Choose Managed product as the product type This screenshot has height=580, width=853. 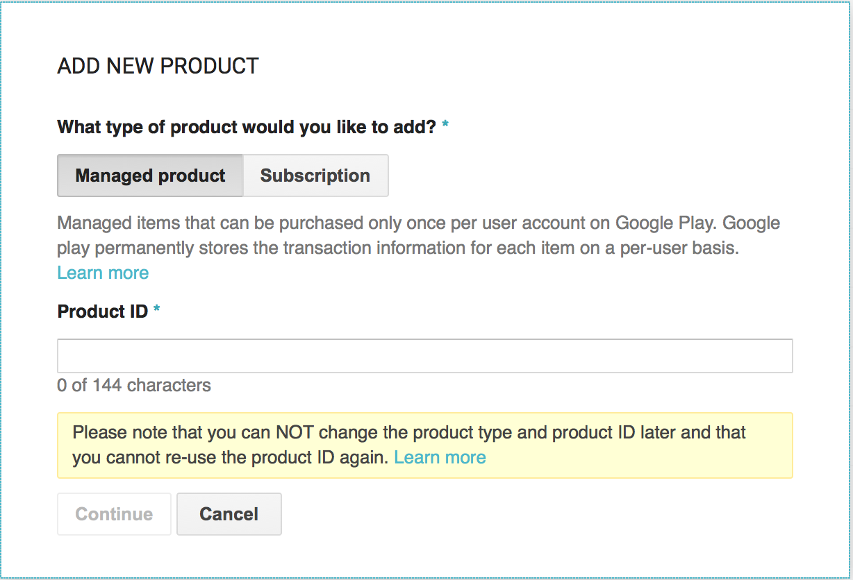click(x=149, y=176)
